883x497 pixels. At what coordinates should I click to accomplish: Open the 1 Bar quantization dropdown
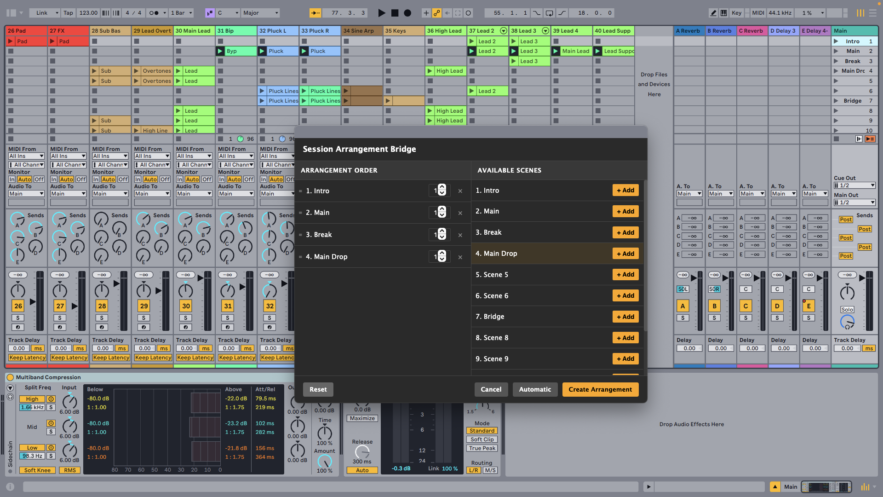click(181, 13)
